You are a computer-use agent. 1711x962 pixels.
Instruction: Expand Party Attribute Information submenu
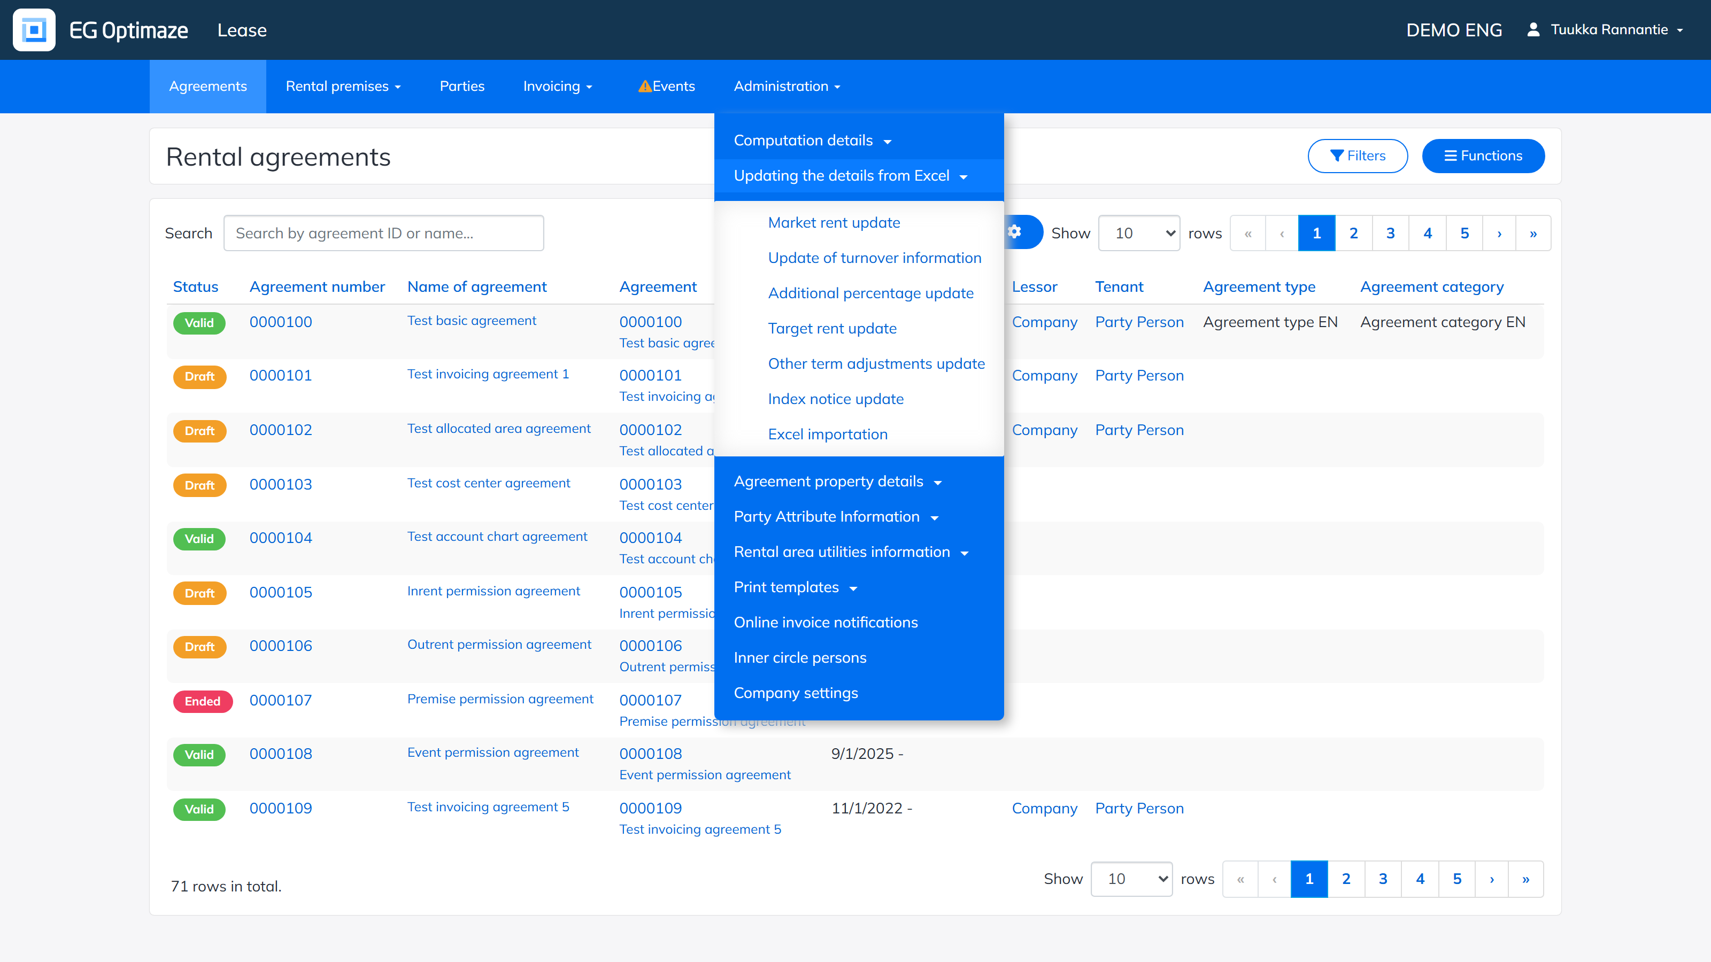836,517
